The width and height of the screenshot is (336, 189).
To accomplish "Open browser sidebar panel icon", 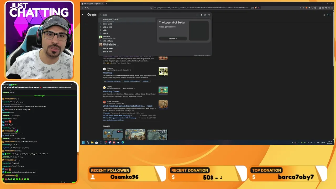I will [320, 8].
